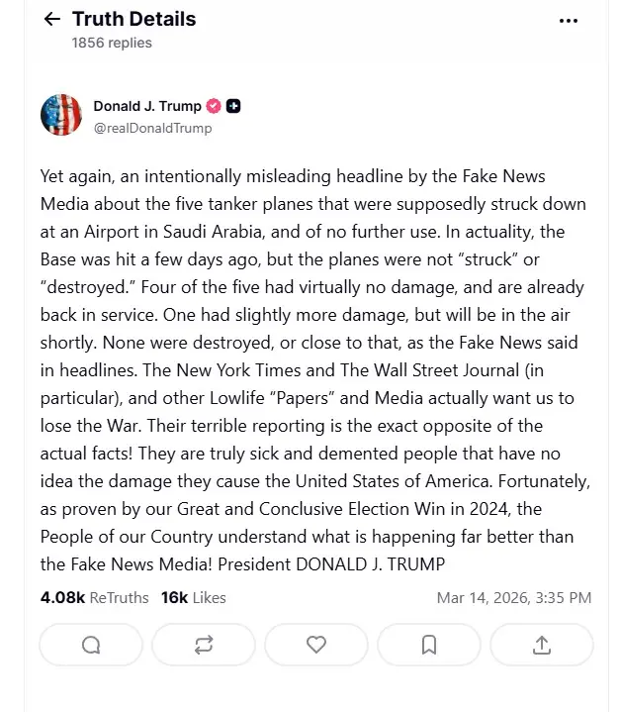The image size is (620, 712).
Task: Click the Mar 14, 2026 timestamp
Action: tap(513, 597)
